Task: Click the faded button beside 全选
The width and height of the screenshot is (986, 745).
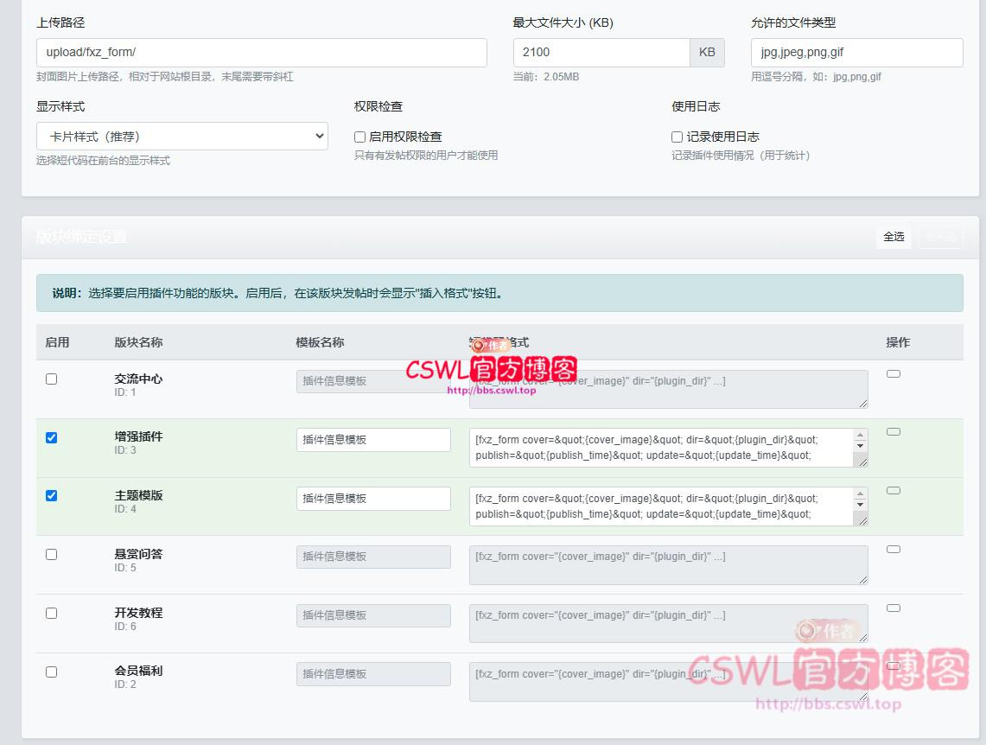Action: pos(940,237)
